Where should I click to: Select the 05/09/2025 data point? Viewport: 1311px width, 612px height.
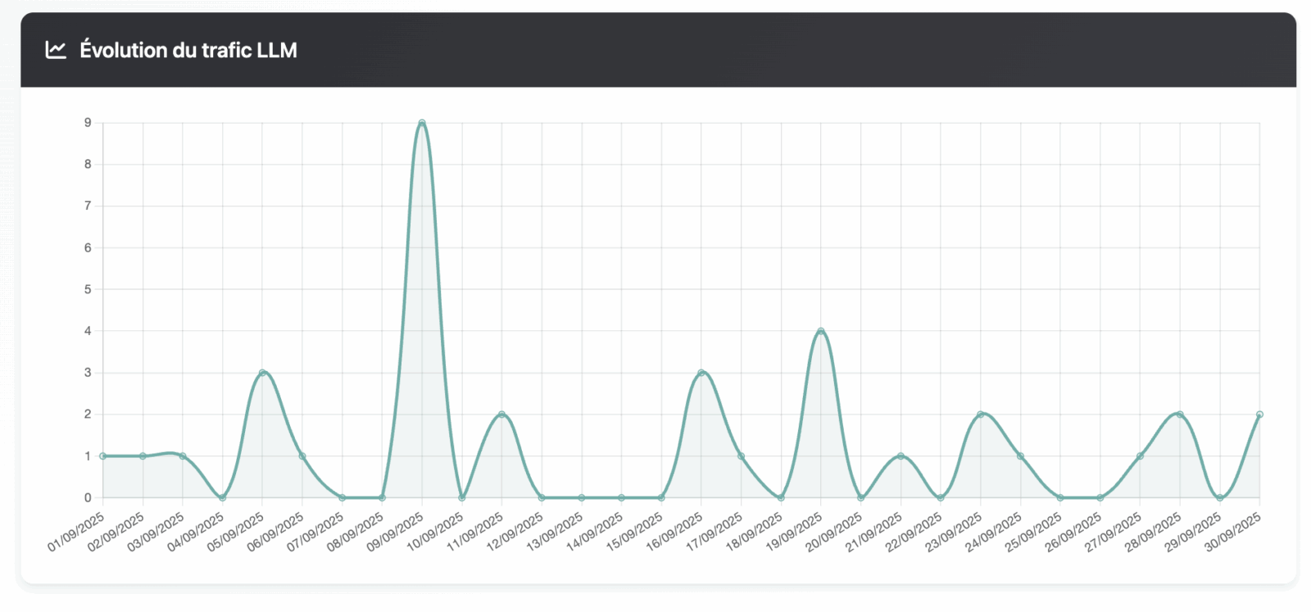262,373
